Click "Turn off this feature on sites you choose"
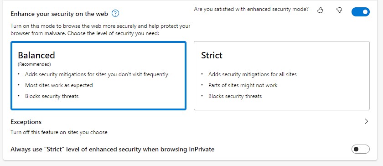383x166 pixels. coord(59,132)
